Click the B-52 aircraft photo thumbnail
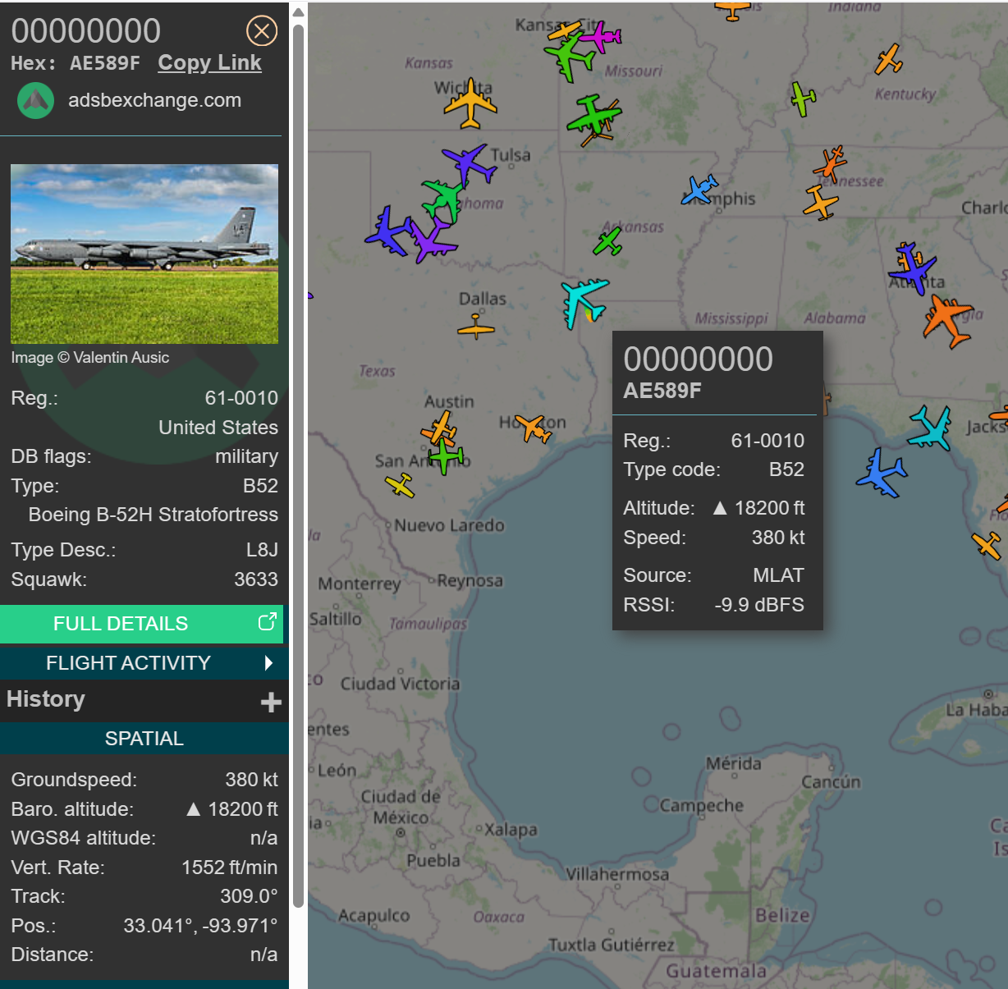Image resolution: width=1008 pixels, height=989 pixels. coord(144,254)
